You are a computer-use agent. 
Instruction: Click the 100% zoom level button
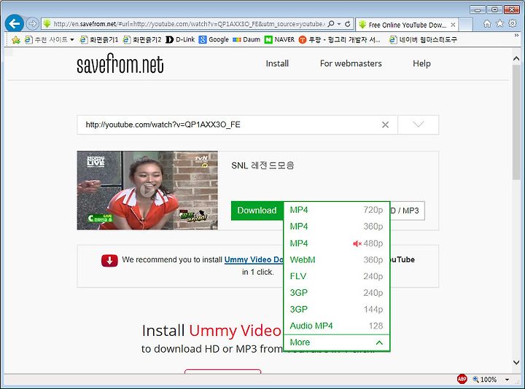click(x=485, y=380)
